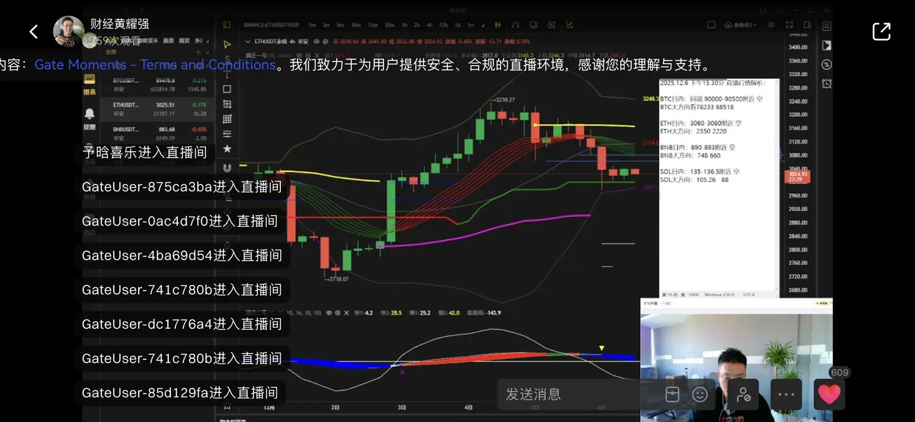Open the 提醒 alerts bell icon
Viewport: 915px width, 422px height.
[89, 119]
